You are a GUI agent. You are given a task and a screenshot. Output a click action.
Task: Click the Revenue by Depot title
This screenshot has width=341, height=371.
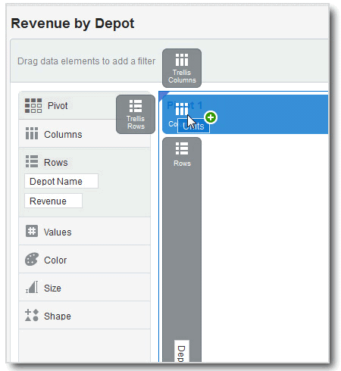(x=73, y=23)
